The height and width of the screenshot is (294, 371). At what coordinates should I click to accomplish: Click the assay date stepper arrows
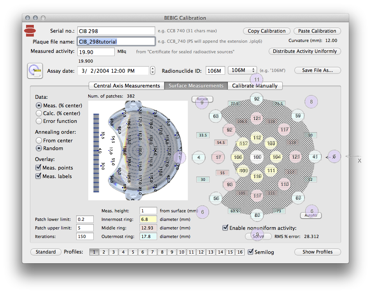152,71
